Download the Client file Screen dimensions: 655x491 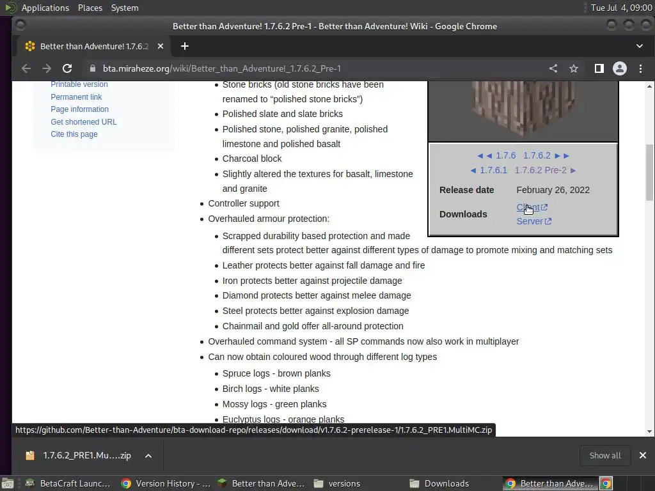point(532,207)
